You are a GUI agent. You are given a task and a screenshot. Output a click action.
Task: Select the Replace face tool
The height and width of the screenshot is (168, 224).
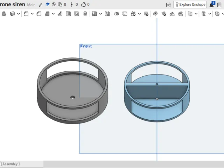[181, 14]
